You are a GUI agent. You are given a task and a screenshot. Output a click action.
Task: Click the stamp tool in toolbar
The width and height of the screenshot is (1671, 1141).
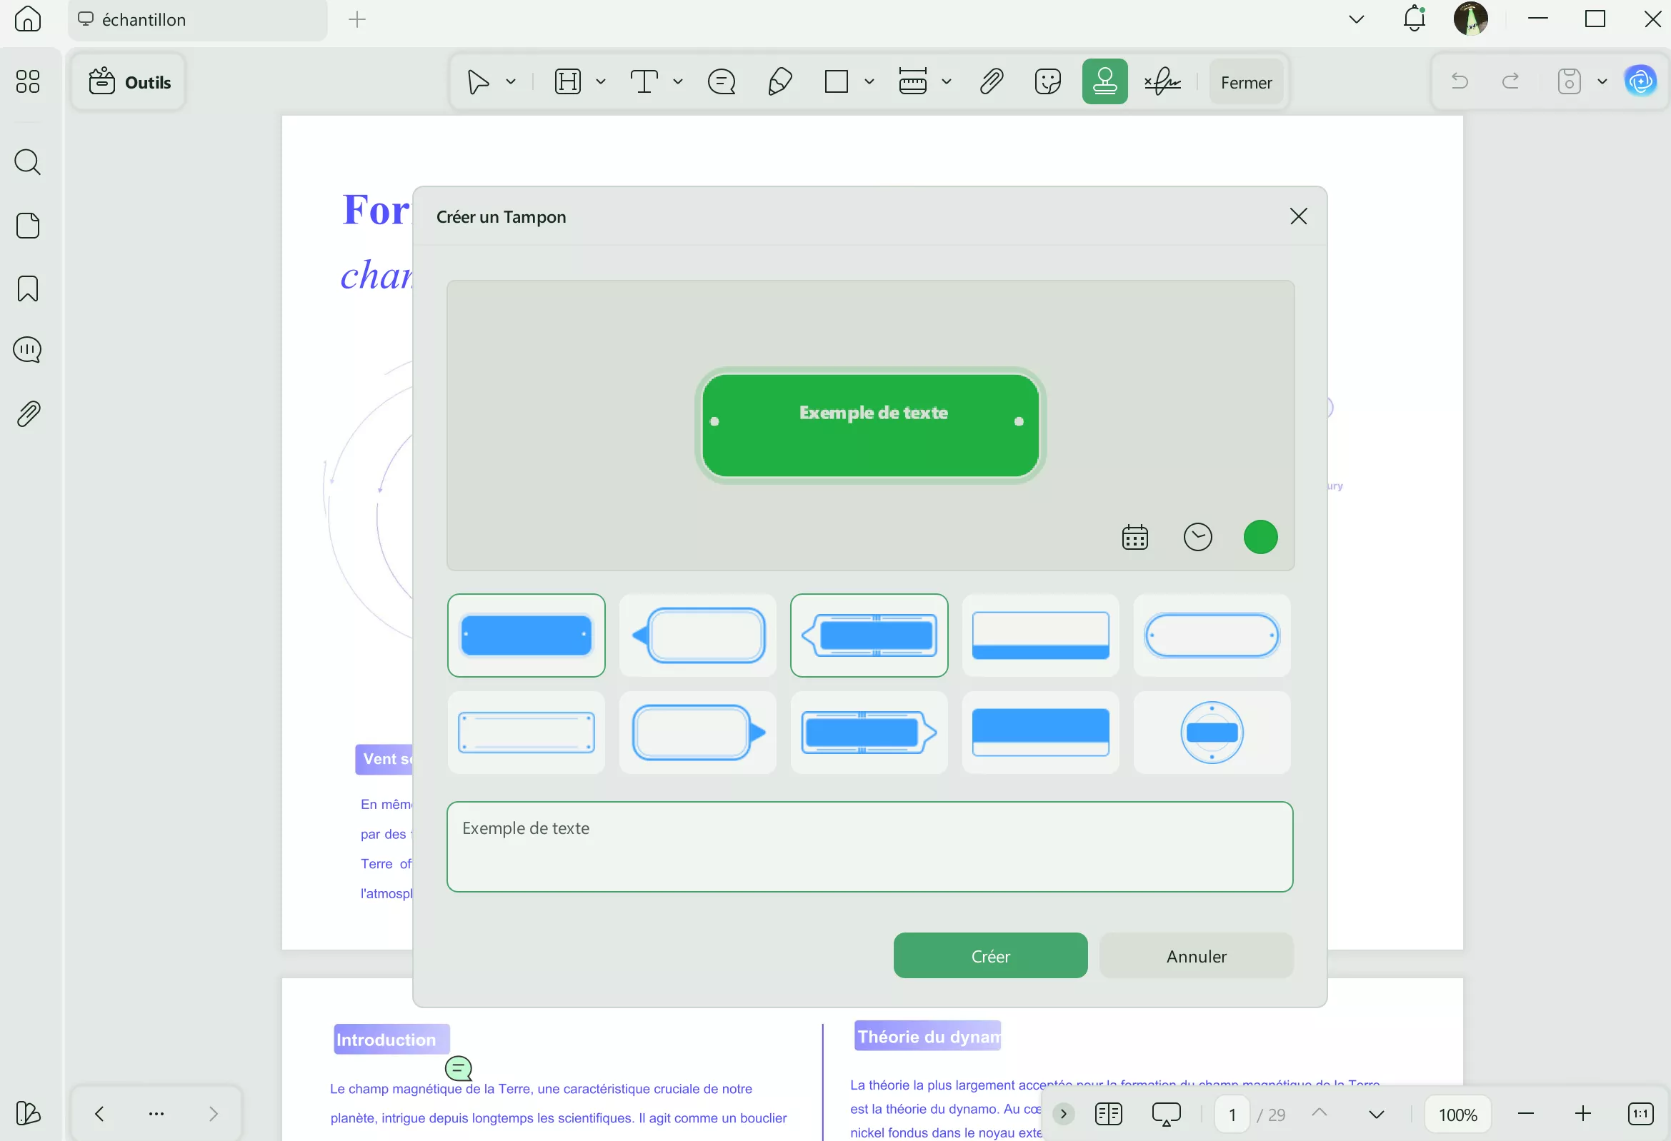point(1104,82)
